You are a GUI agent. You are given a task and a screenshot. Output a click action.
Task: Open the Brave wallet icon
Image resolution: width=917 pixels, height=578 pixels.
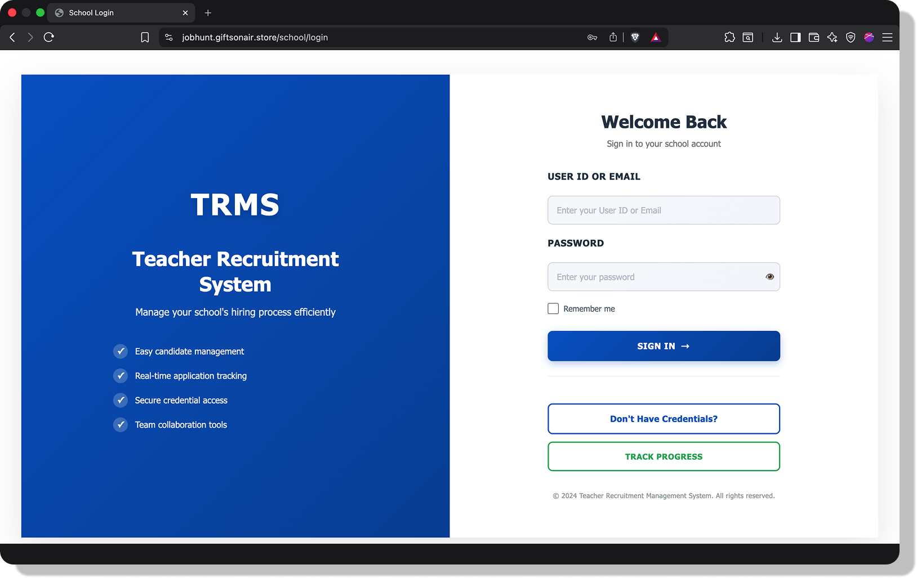click(814, 37)
